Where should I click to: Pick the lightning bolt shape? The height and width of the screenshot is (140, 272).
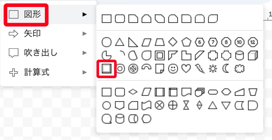(200, 69)
